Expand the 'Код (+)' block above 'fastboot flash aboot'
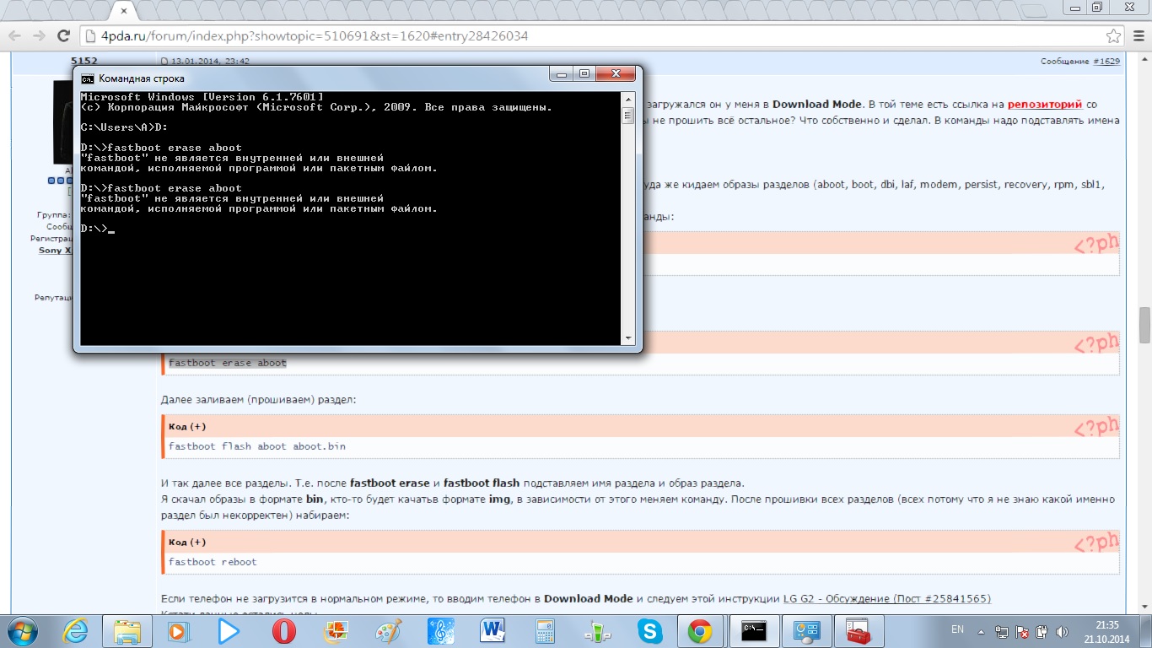The width and height of the screenshot is (1152, 648). pyautogui.click(x=187, y=426)
